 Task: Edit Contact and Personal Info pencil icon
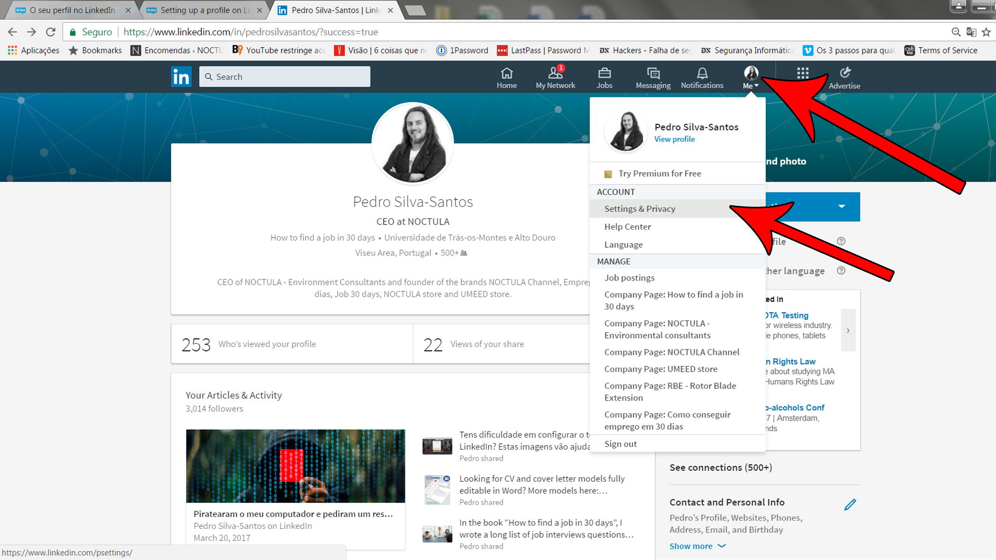coord(850,505)
